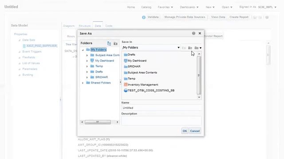Click the Create Report button

(239, 17)
